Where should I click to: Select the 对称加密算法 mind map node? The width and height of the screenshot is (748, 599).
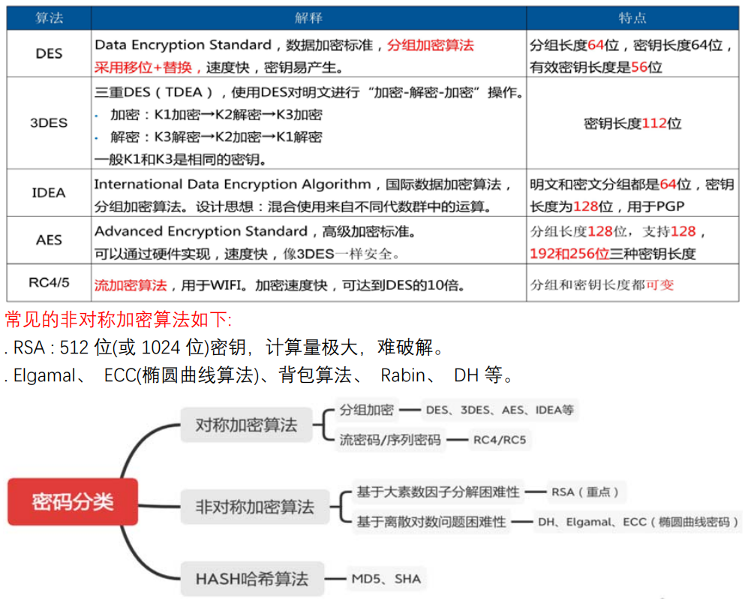[x=246, y=425]
